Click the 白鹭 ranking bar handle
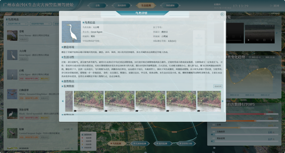The height and width of the screenshot is (153, 285). click(x=239, y=128)
